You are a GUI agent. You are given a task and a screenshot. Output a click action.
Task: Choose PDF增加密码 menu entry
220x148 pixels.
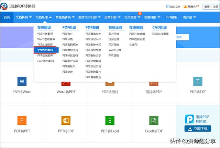point(70,50)
